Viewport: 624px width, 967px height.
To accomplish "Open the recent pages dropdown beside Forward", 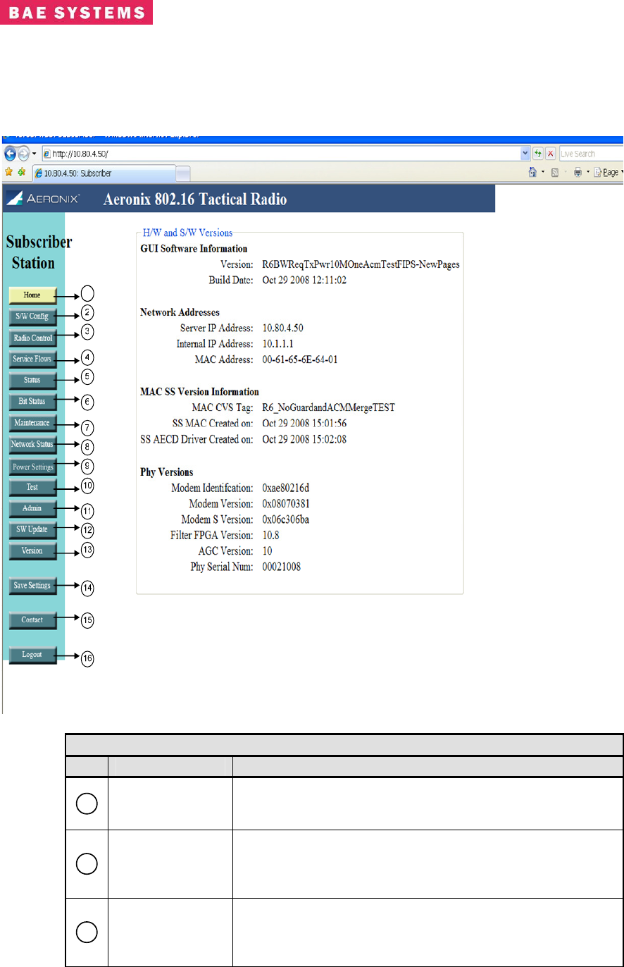I will 34,154.
